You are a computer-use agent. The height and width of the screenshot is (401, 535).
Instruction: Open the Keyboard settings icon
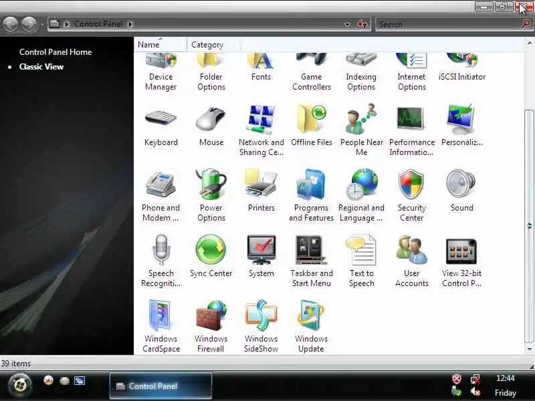tap(160, 126)
